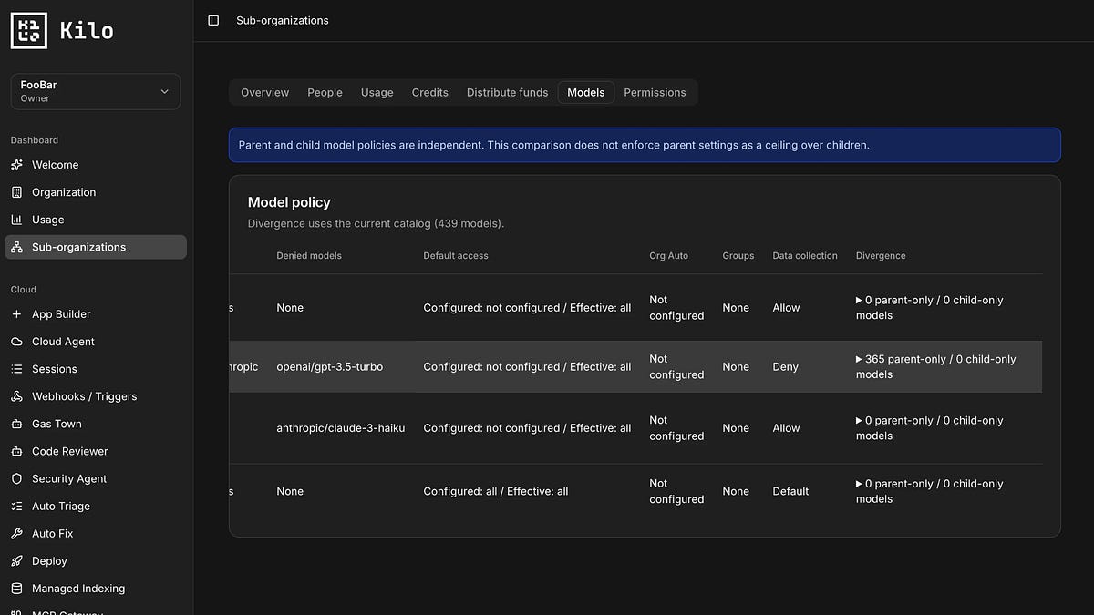Click the Data collection column header
1094x615 pixels.
pyautogui.click(x=805, y=256)
